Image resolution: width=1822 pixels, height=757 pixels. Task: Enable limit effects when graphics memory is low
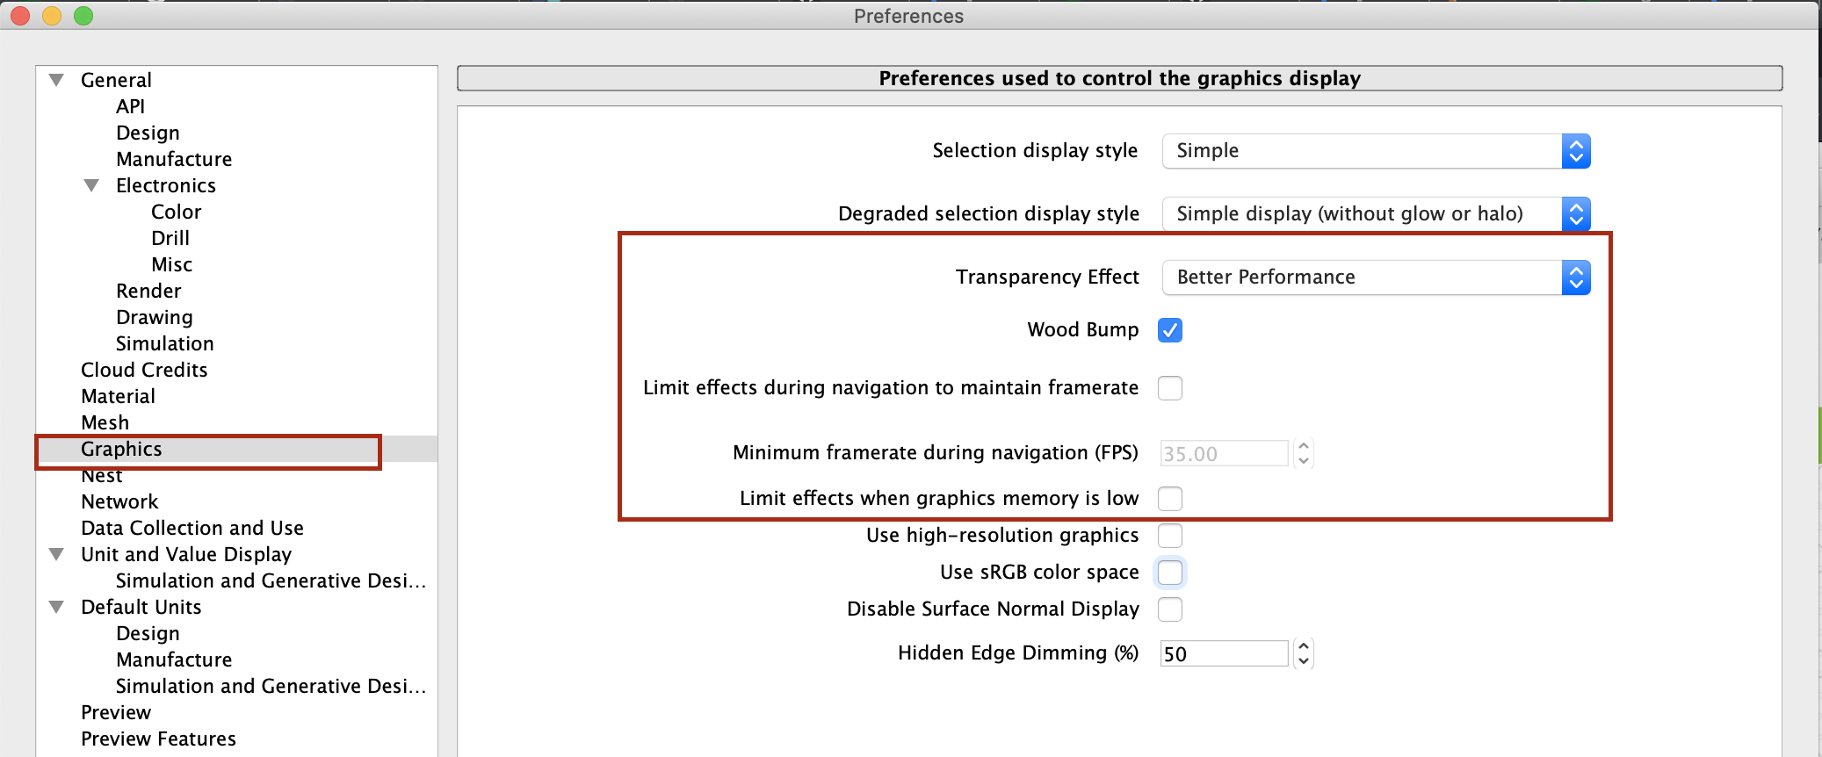click(x=1170, y=499)
